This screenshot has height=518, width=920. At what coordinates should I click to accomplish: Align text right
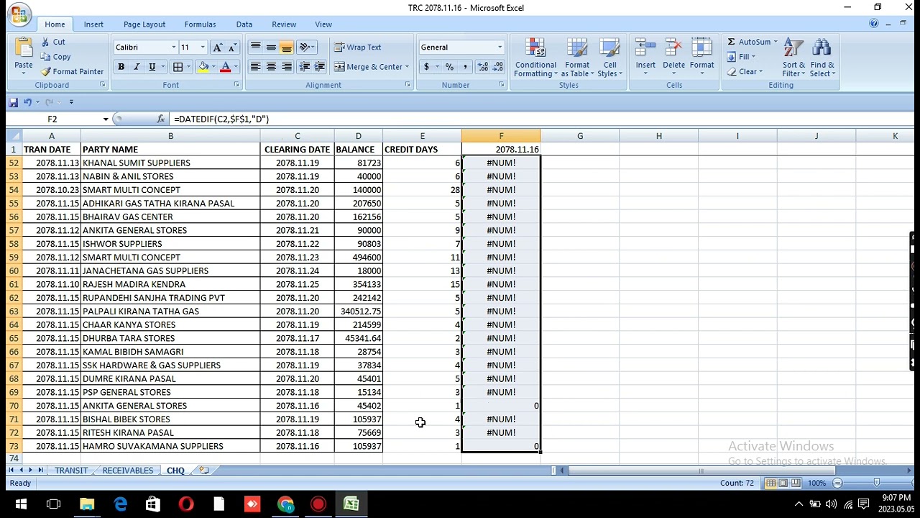click(x=287, y=67)
